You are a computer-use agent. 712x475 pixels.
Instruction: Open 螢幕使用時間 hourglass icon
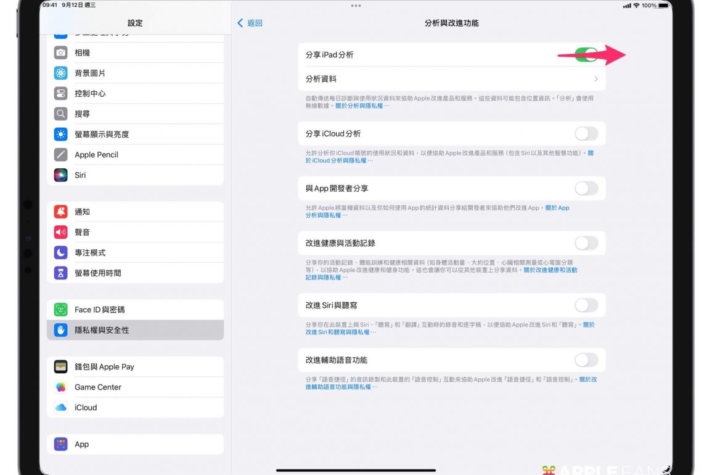60,273
